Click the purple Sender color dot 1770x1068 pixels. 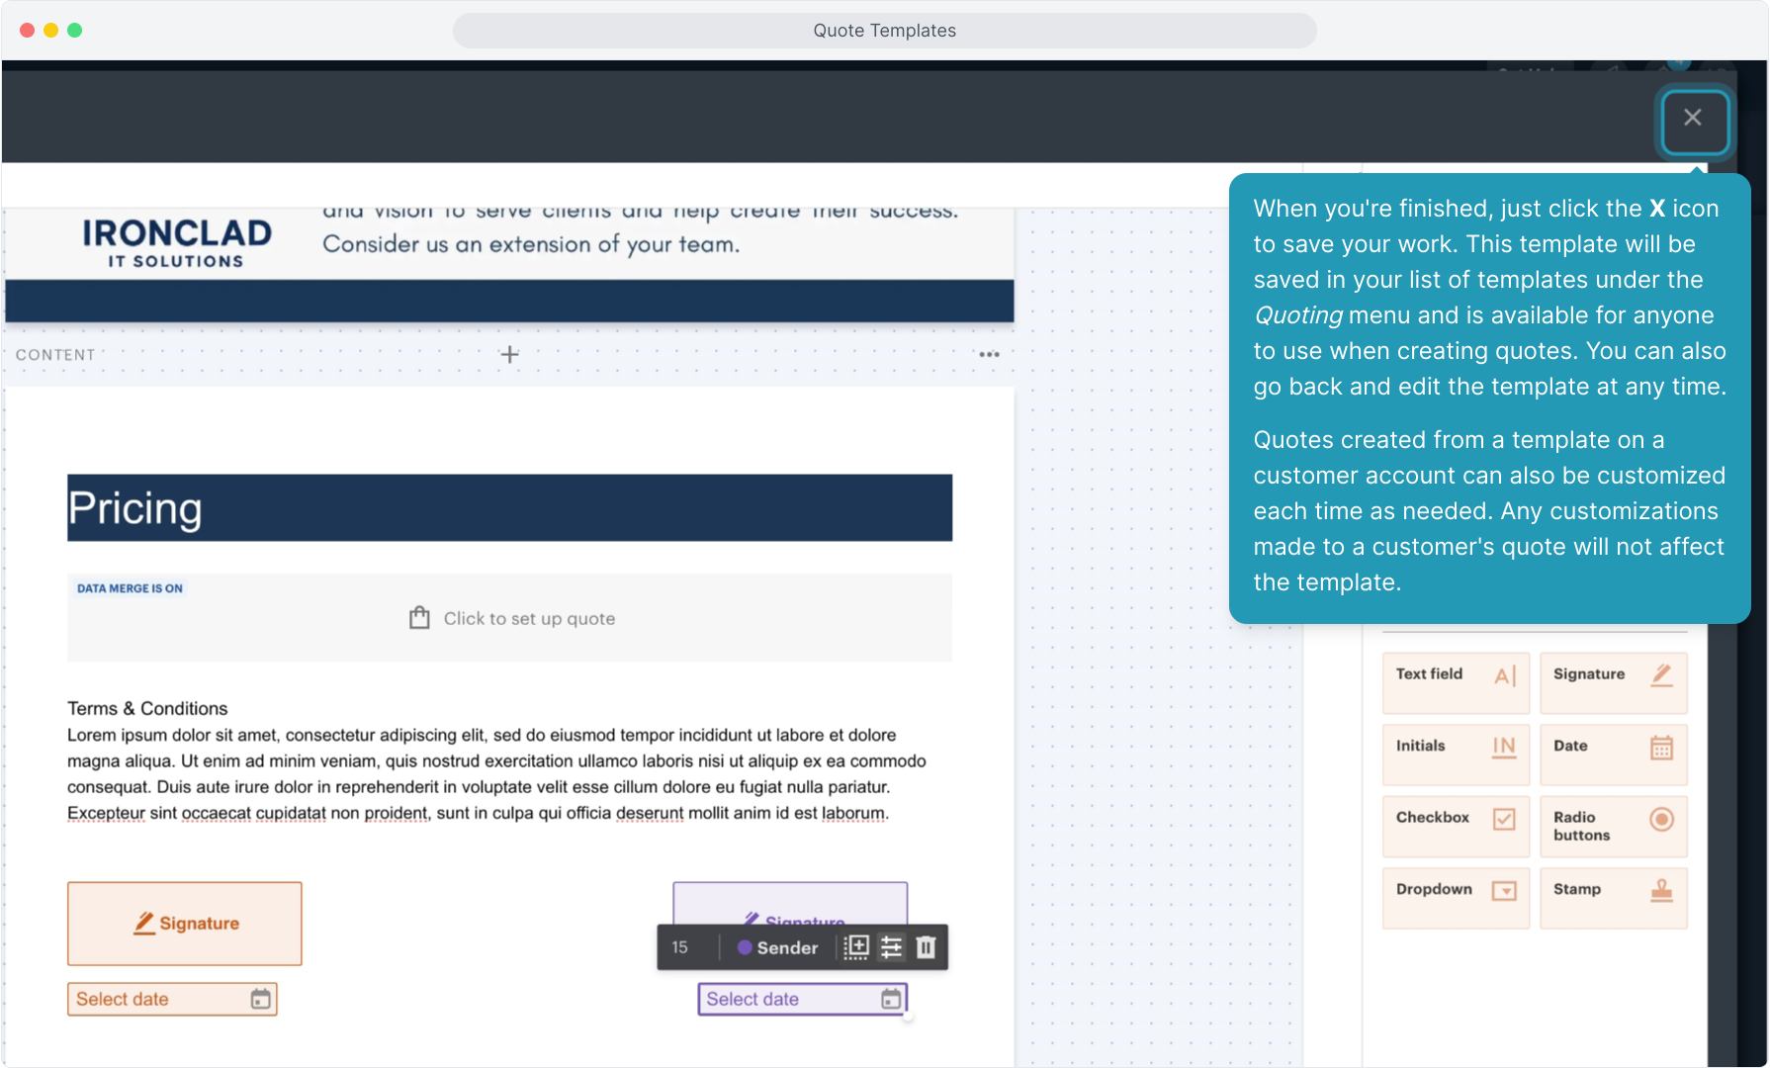tap(745, 947)
